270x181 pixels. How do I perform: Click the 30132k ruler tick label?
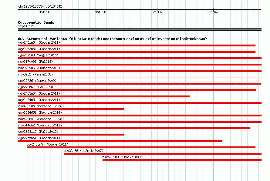pyautogui.click(x=100, y=12)
